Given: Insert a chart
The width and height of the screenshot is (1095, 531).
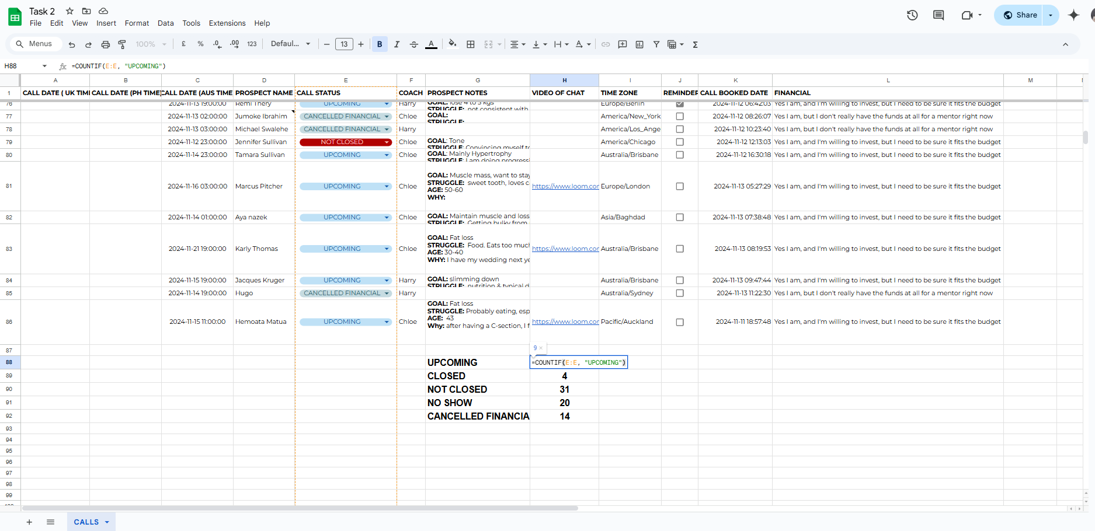Looking at the screenshot, I should [639, 44].
